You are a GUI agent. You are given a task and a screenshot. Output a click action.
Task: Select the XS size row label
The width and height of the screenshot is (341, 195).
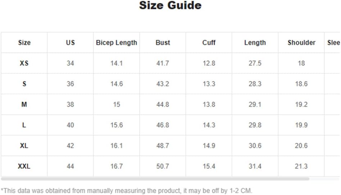(x=24, y=63)
